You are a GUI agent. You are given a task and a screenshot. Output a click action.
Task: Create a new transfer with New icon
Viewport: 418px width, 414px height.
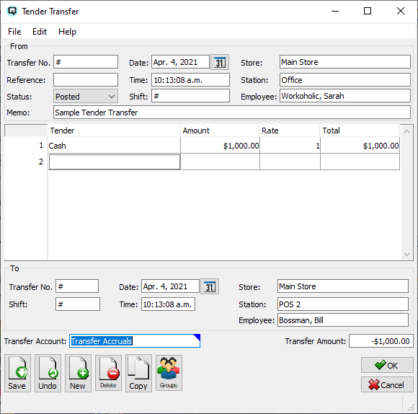78,373
